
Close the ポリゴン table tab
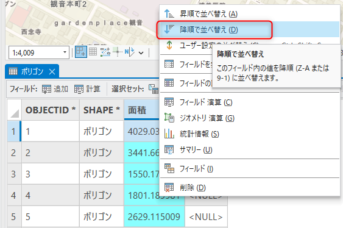click(x=52, y=71)
